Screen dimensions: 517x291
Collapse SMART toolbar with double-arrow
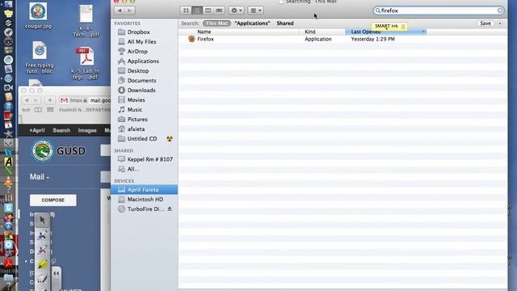56,273
